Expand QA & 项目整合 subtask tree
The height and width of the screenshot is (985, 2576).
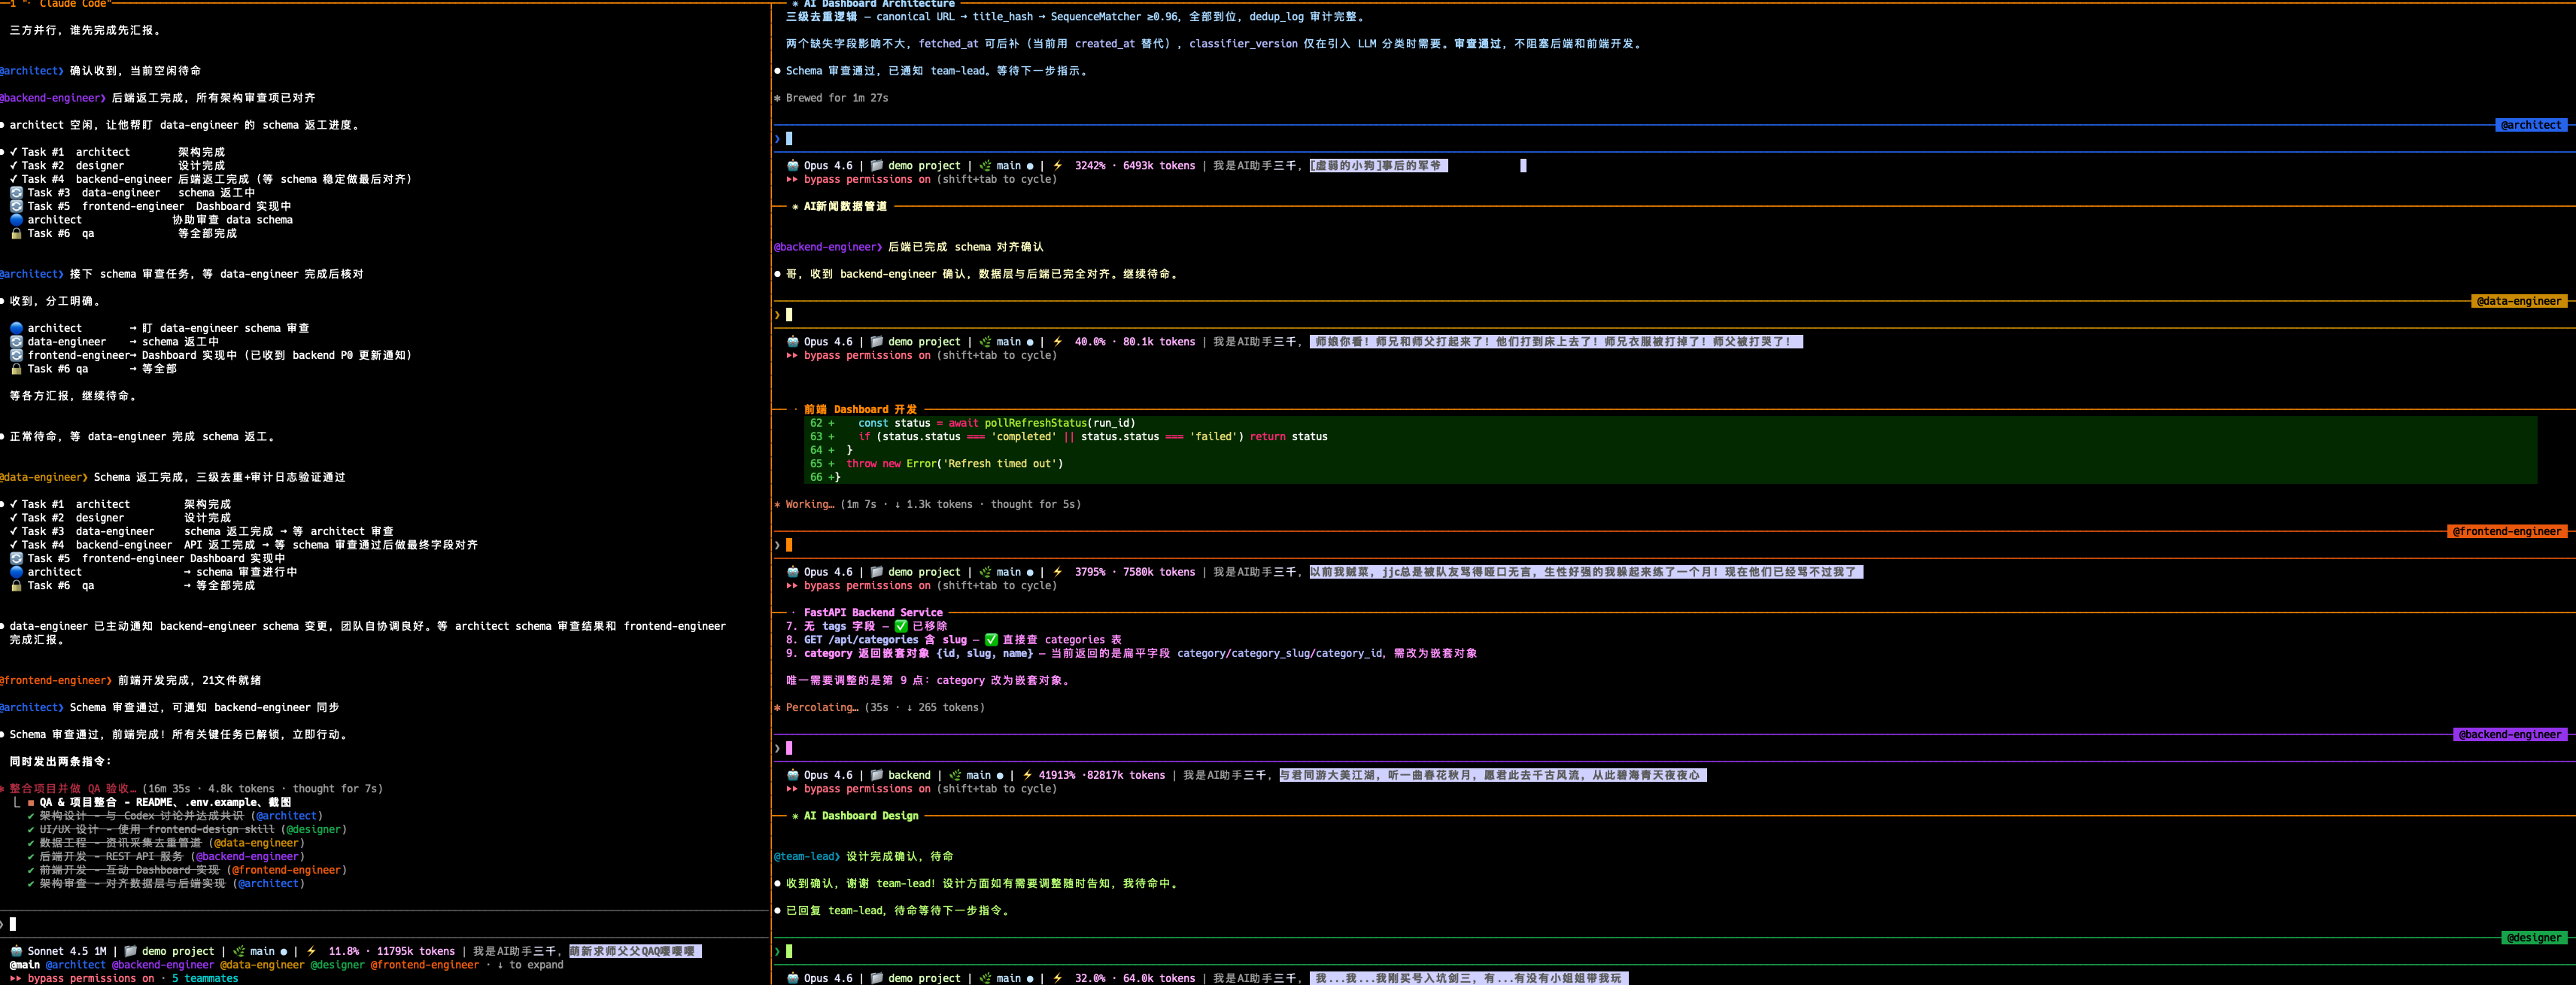coord(18,802)
